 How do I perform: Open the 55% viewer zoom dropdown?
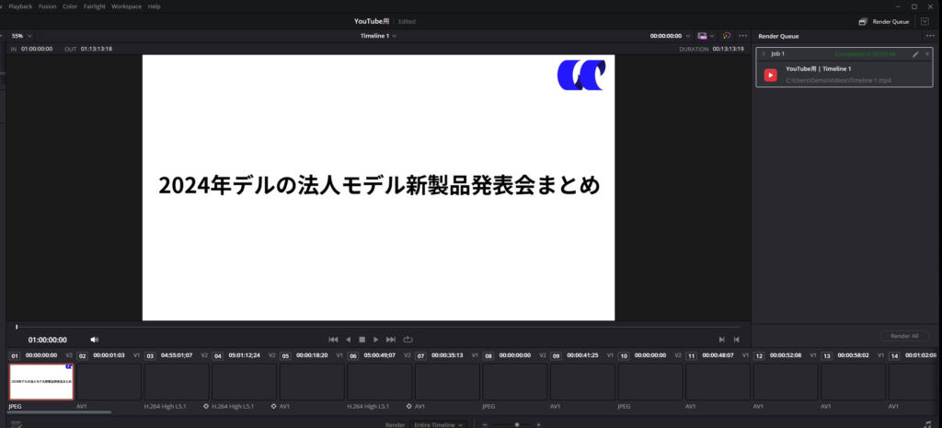click(x=22, y=36)
